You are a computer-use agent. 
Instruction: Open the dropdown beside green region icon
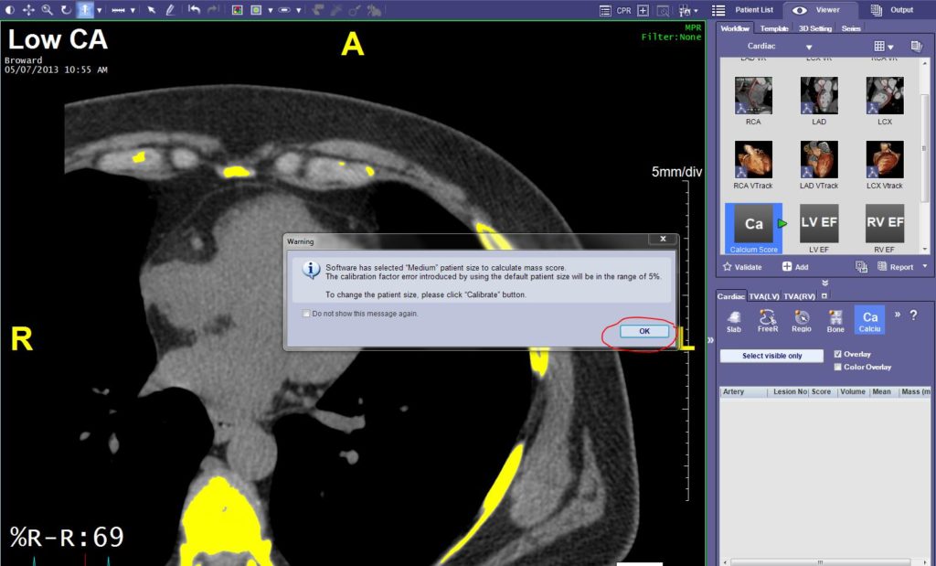271,11
